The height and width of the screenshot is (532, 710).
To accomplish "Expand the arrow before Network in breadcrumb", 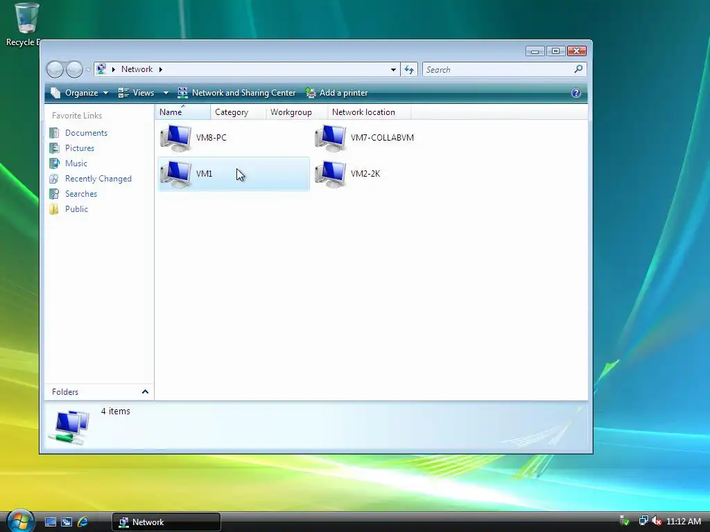I will coord(113,69).
